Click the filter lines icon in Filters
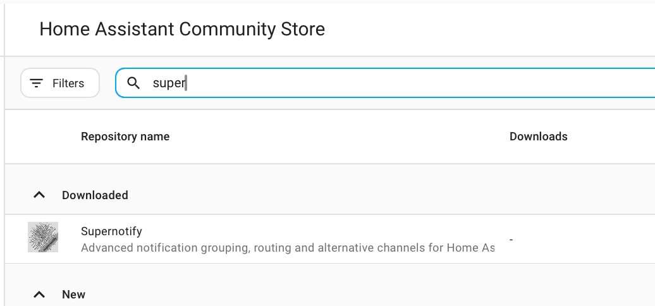Viewport: 655px width, 306px height. (x=37, y=83)
